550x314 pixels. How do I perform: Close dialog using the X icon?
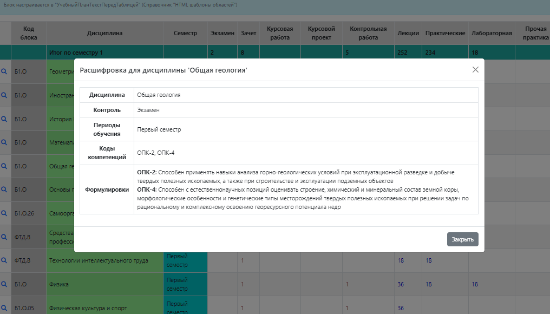tap(475, 70)
